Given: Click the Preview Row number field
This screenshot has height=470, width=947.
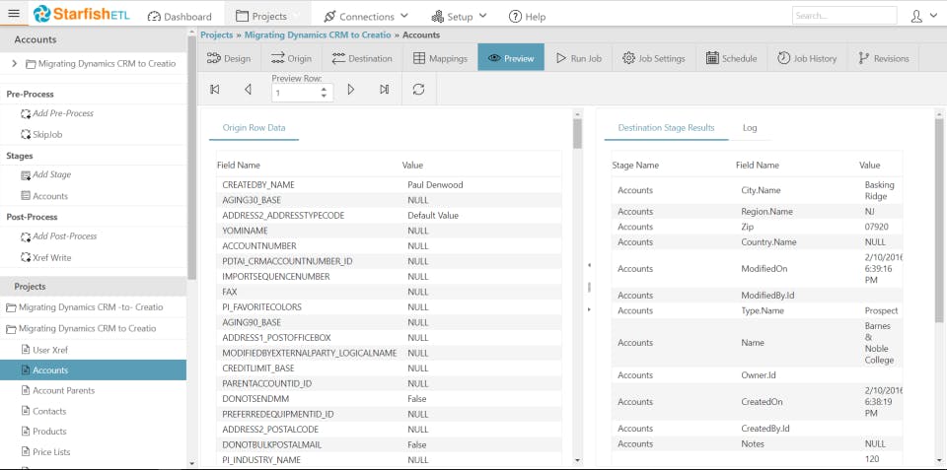Looking at the screenshot, I should [x=295, y=93].
